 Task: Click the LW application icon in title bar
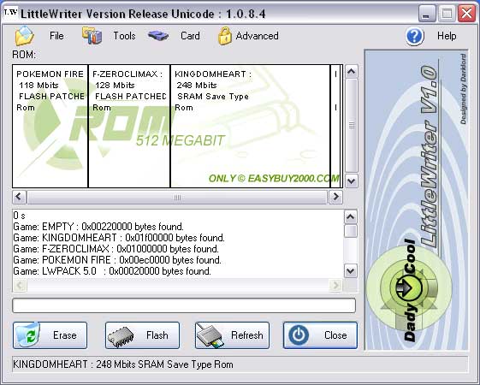pos(11,13)
